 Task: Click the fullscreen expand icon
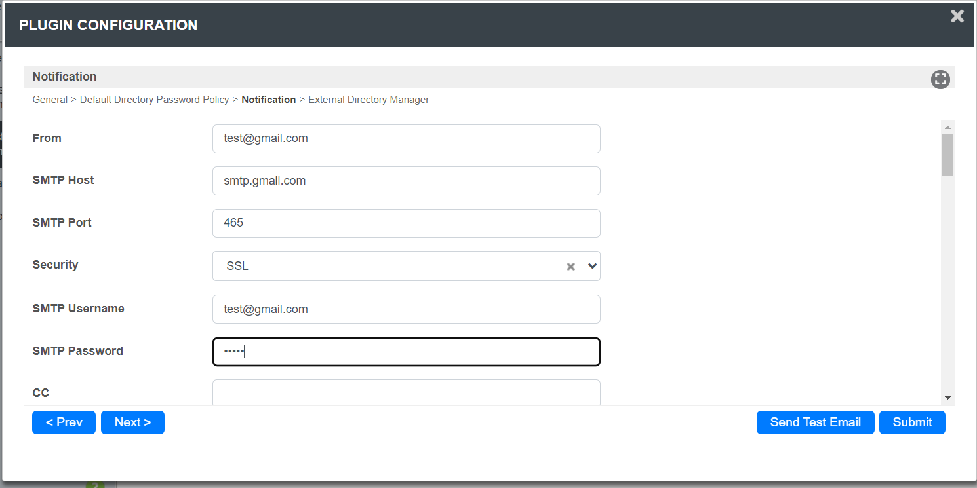point(940,79)
